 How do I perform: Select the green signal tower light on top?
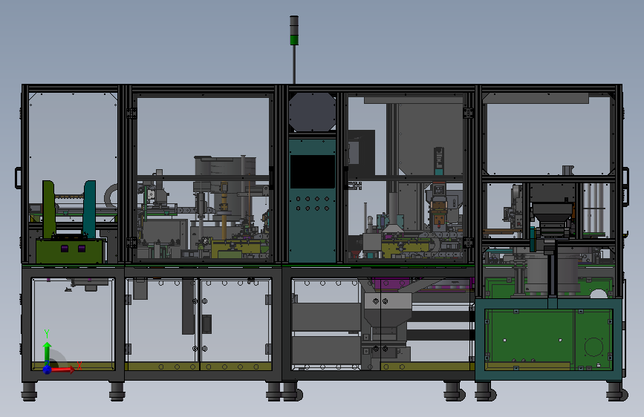click(x=294, y=40)
